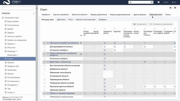Collapse the left navigation panel with double arrow

pos(37,8)
